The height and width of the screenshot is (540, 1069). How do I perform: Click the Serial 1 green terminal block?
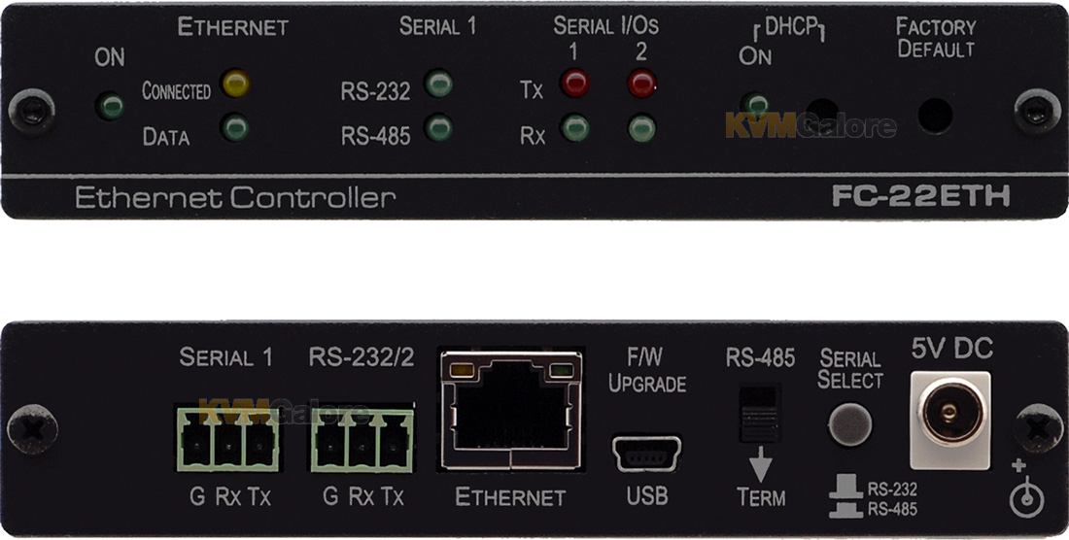coord(227,440)
